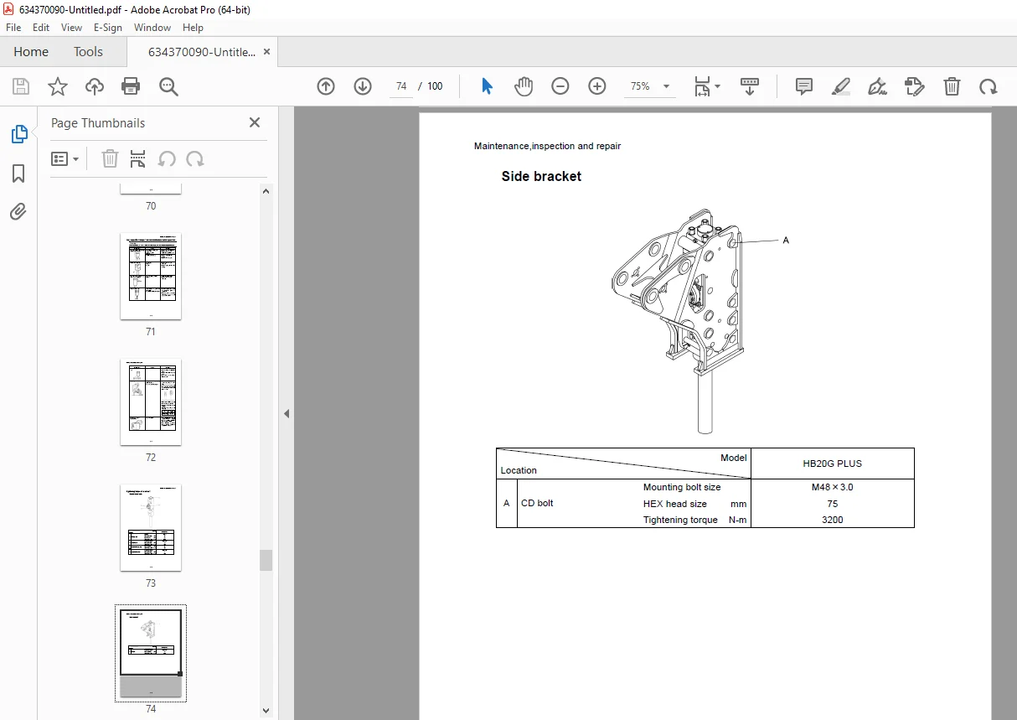Image resolution: width=1017 pixels, height=720 pixels.
Task: Print the document using printer icon
Action: tap(131, 86)
